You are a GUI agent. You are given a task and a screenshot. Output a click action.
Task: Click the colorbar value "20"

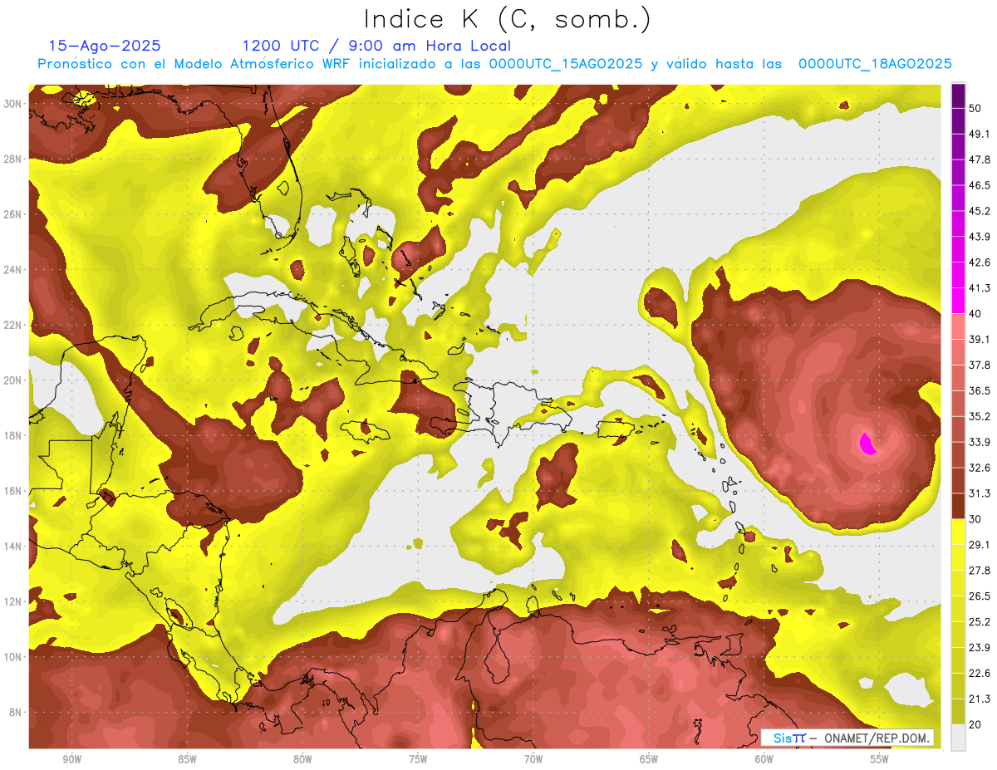point(976,724)
